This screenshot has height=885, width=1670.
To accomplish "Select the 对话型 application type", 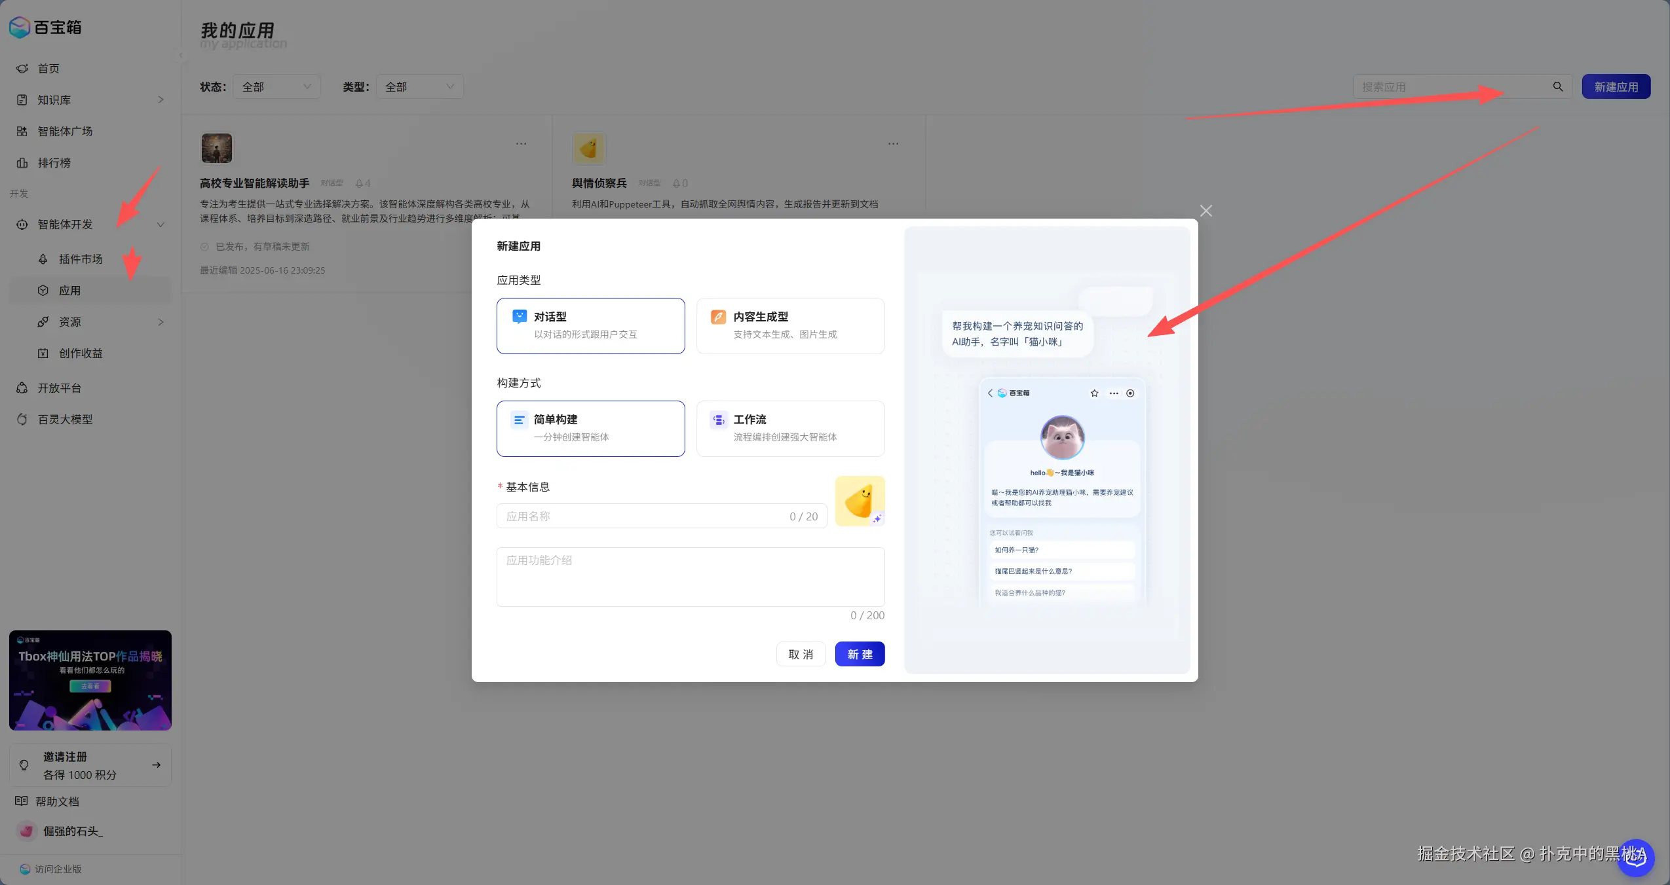I will (x=590, y=325).
